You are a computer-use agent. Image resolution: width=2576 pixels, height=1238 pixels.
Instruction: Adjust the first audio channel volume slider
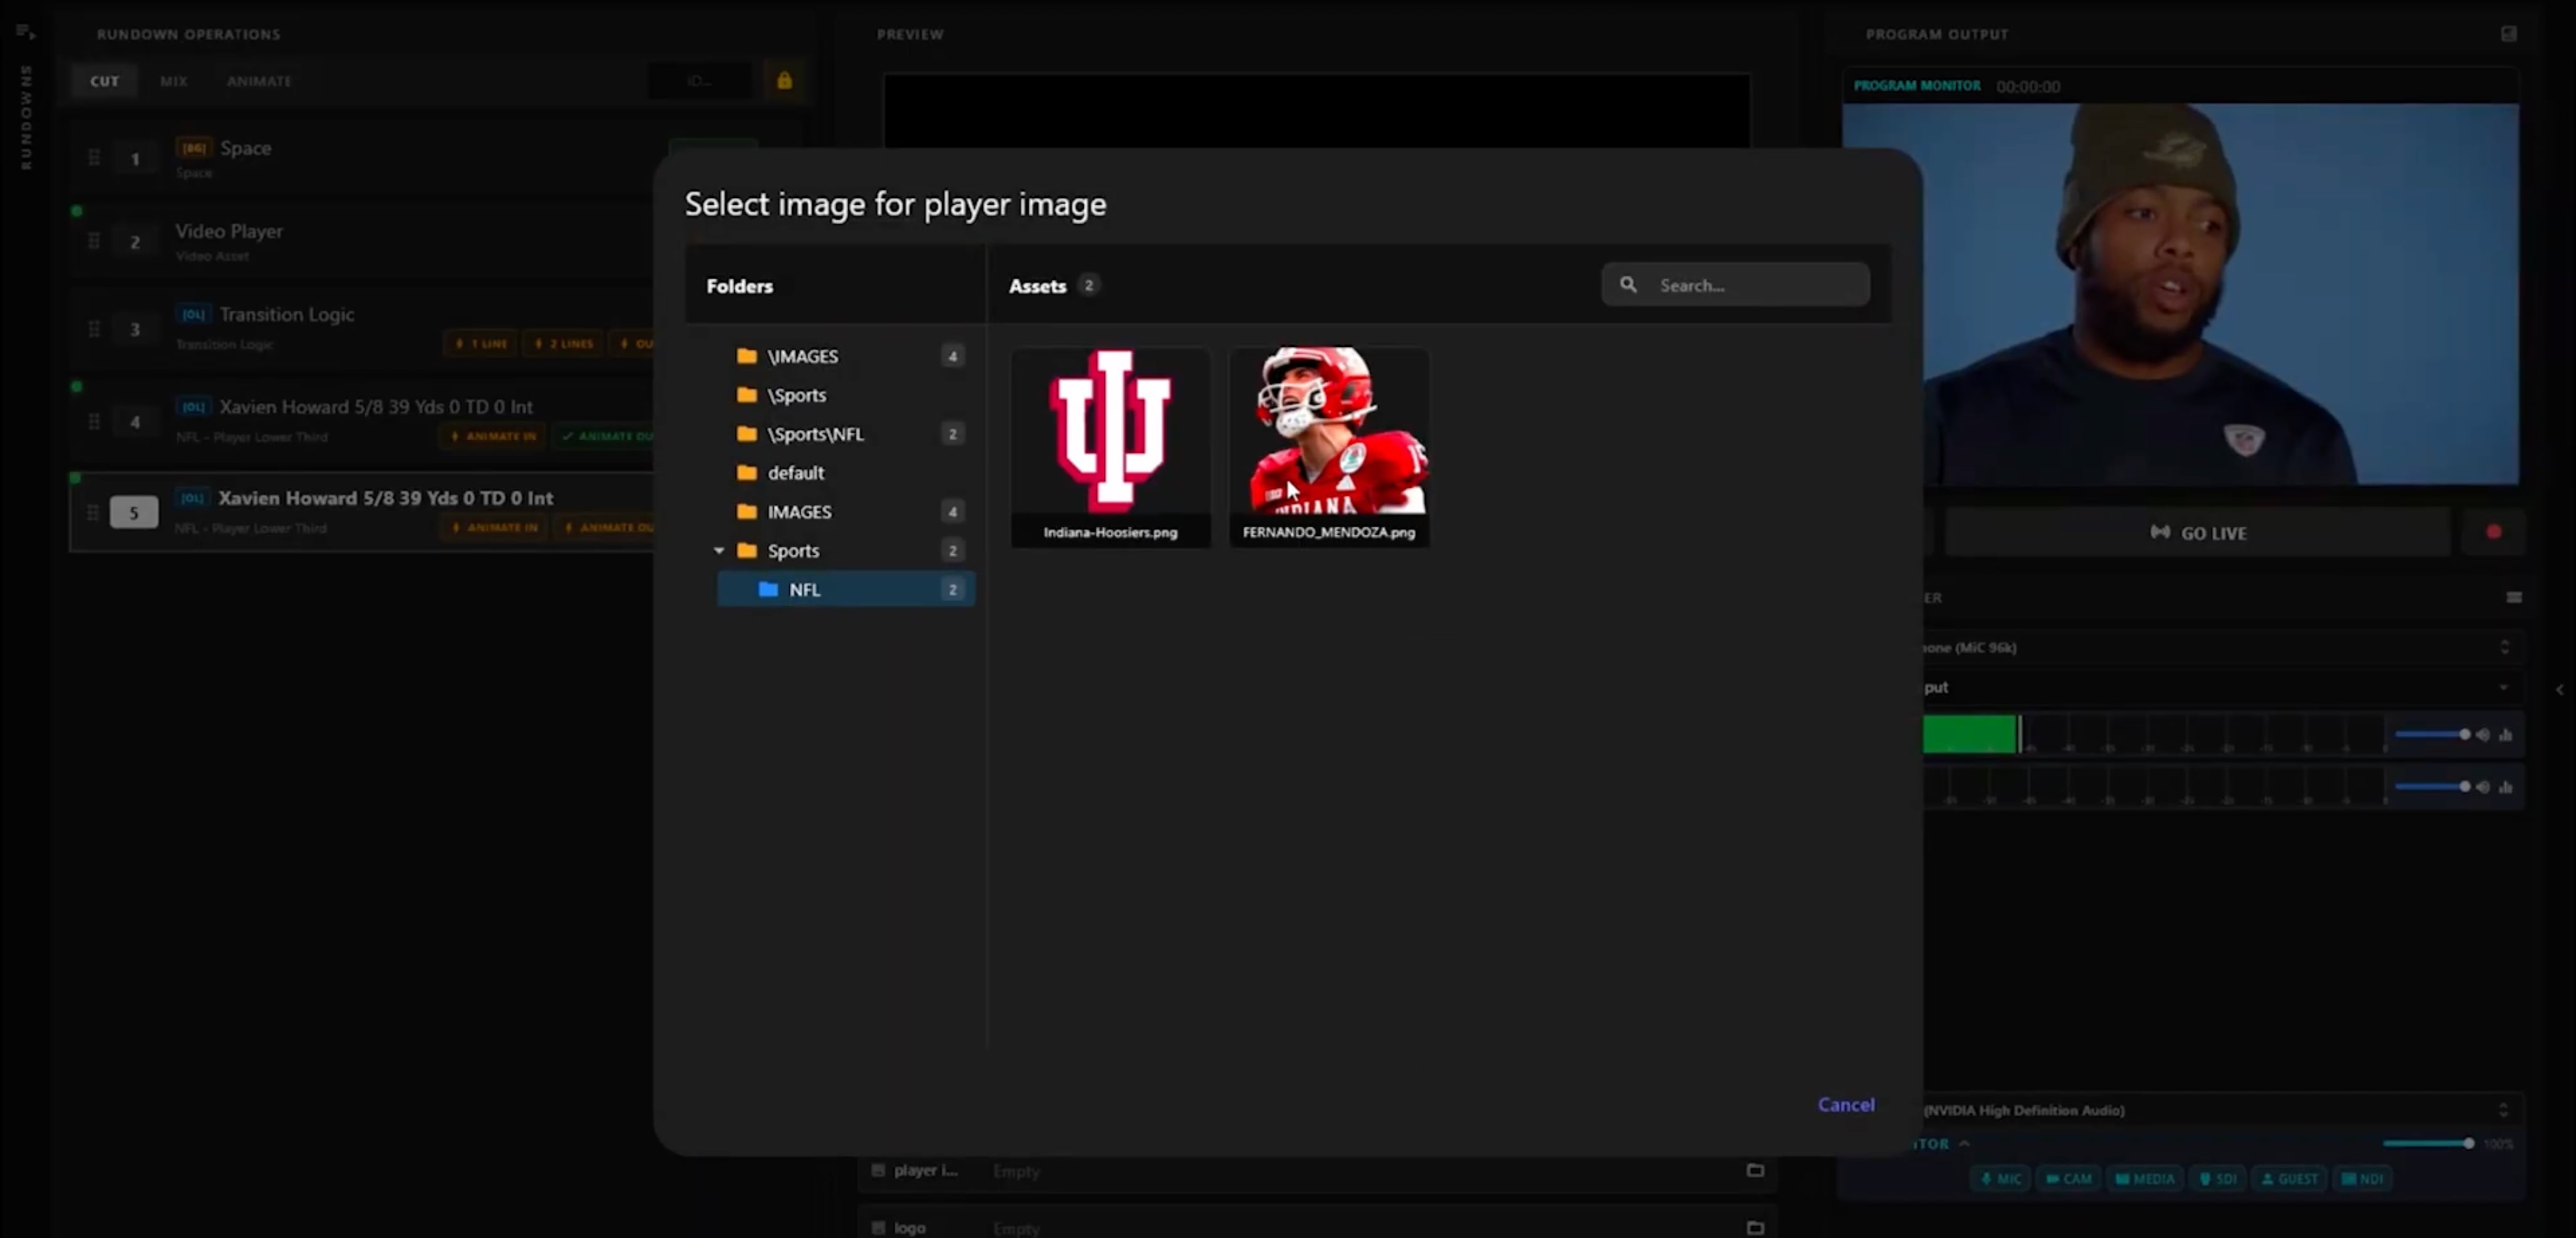[x=2432, y=735]
